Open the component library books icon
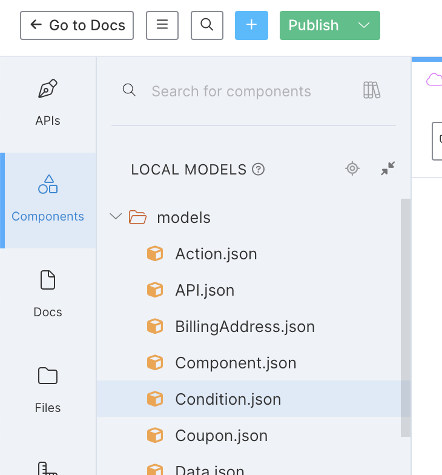 click(x=371, y=90)
